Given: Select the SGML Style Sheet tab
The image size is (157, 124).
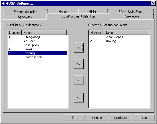Looking at the screenshot, I should point(131,12).
